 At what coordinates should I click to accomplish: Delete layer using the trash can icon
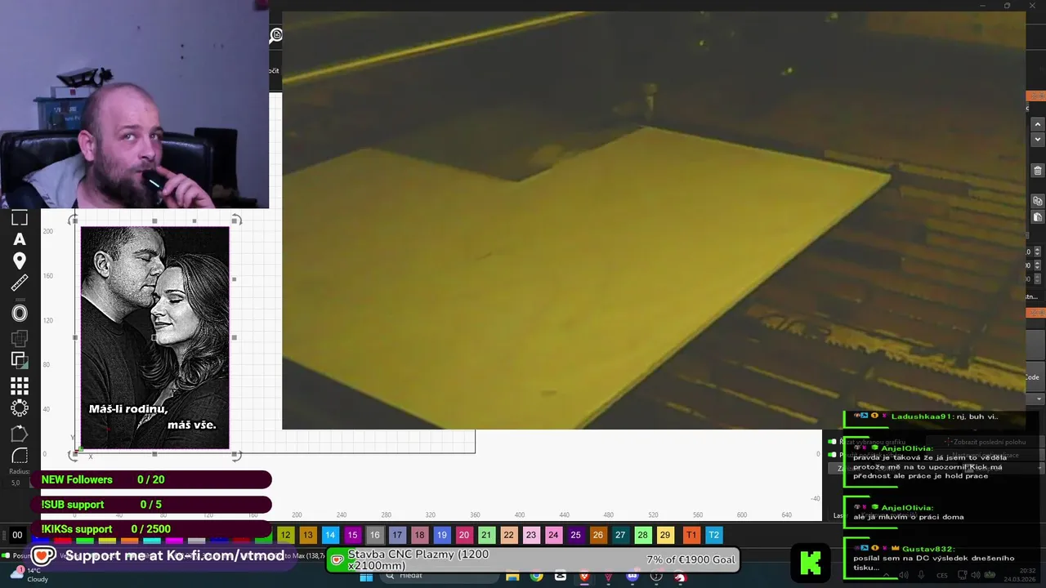1038,171
